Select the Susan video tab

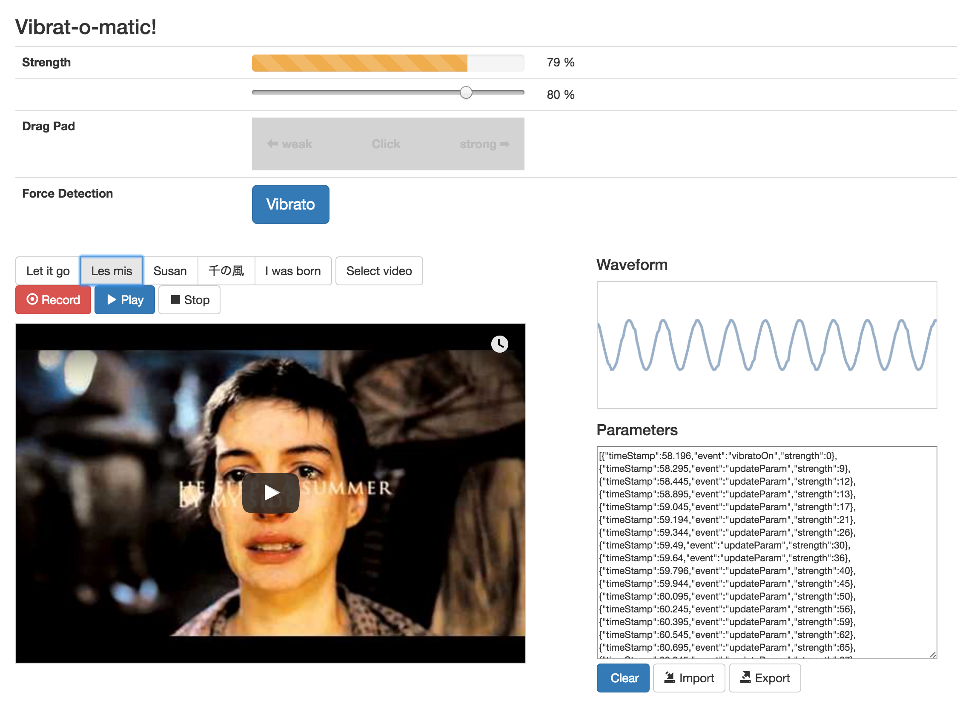point(170,271)
